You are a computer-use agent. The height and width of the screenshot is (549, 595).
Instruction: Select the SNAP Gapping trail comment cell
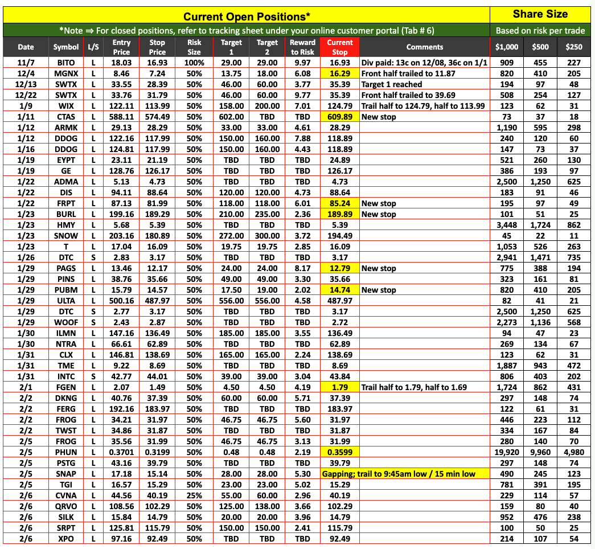(x=405, y=474)
